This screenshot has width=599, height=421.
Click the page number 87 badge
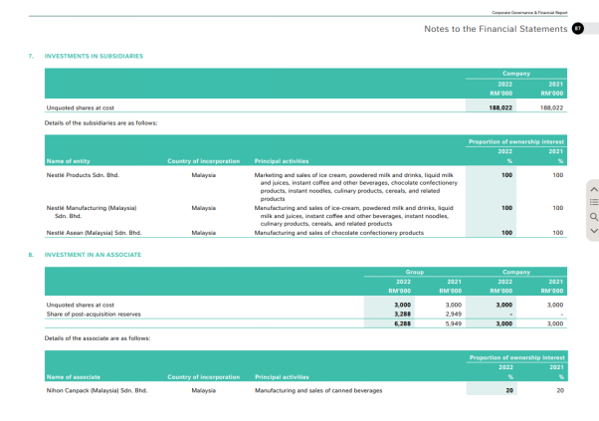(577, 28)
